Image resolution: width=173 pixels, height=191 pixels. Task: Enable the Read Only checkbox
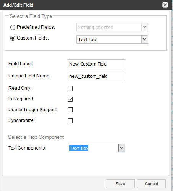click(70, 88)
